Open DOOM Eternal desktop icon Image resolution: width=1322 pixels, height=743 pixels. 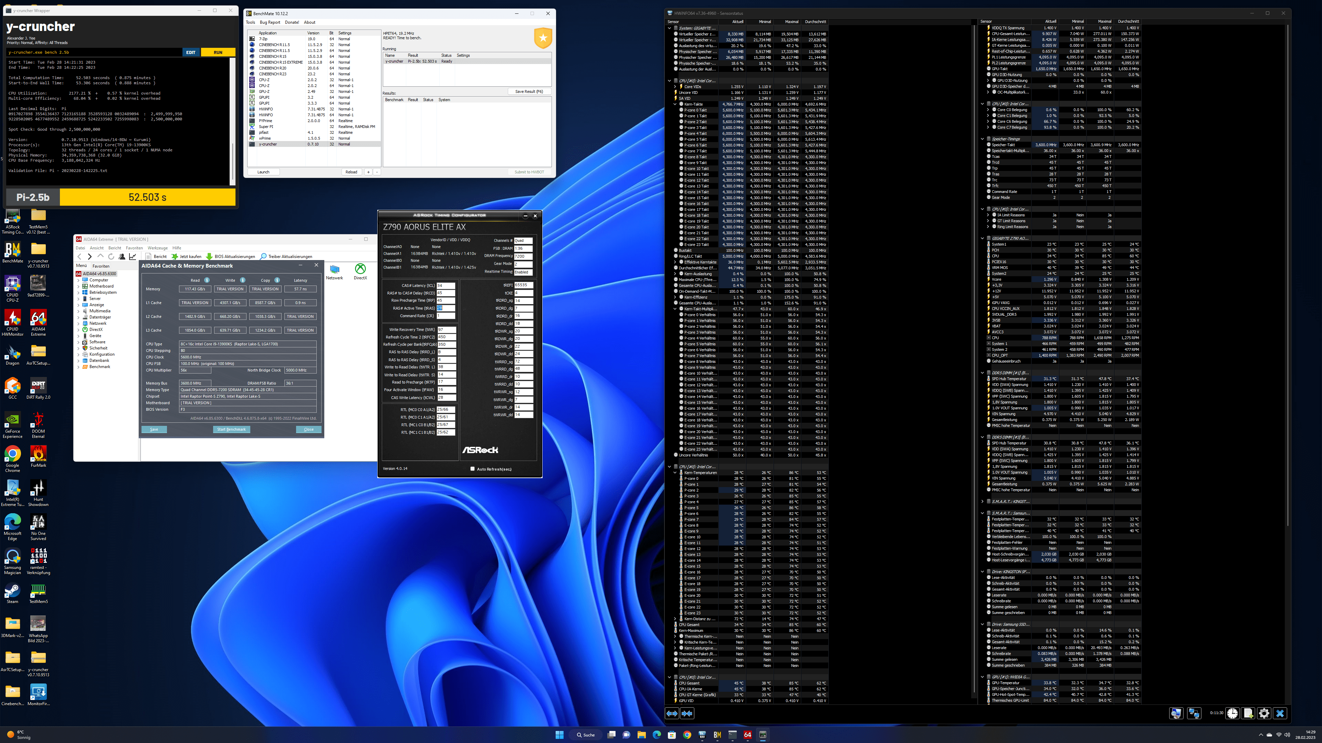(38, 424)
